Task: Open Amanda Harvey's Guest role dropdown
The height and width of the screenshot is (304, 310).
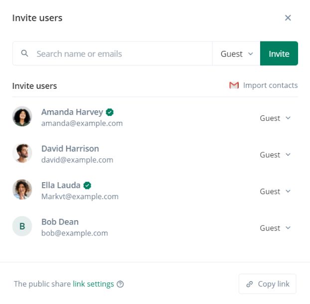Action: pos(275,118)
